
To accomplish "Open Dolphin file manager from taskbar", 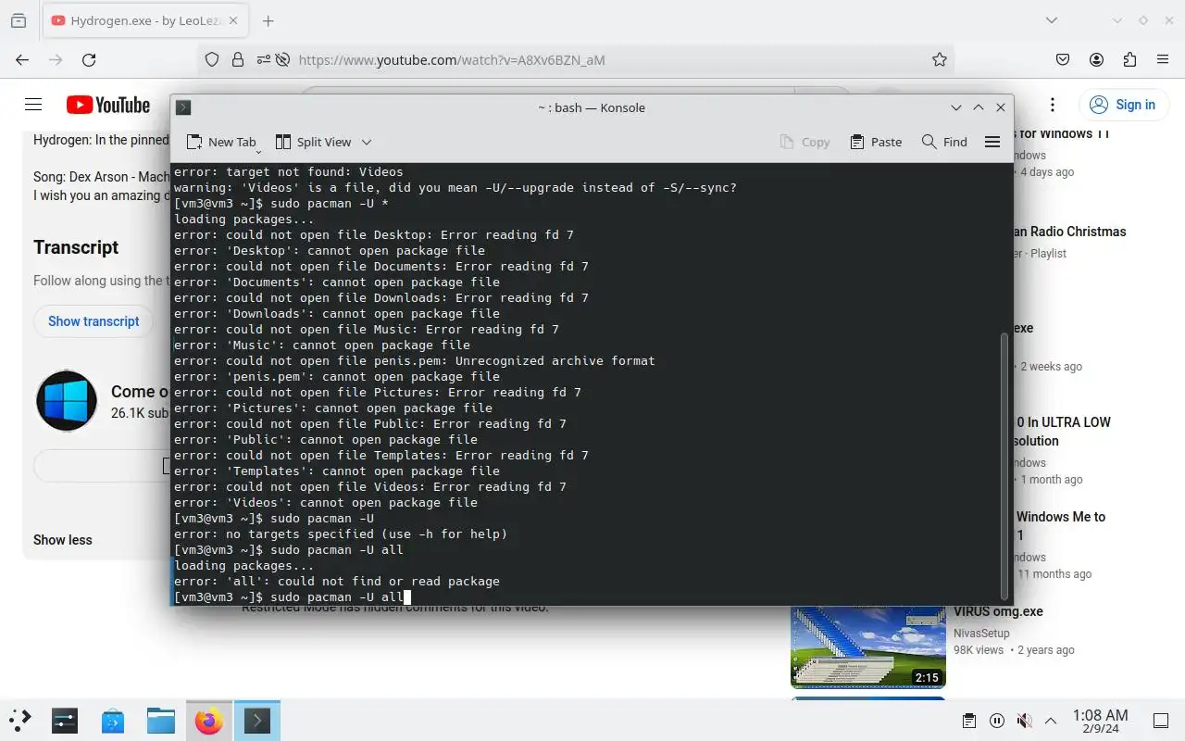I will pyautogui.click(x=161, y=721).
